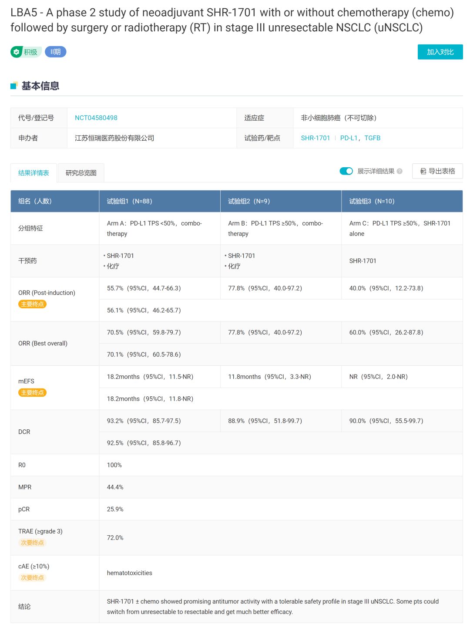
Task: Follow the PD-L1 target link
Action: coord(348,138)
